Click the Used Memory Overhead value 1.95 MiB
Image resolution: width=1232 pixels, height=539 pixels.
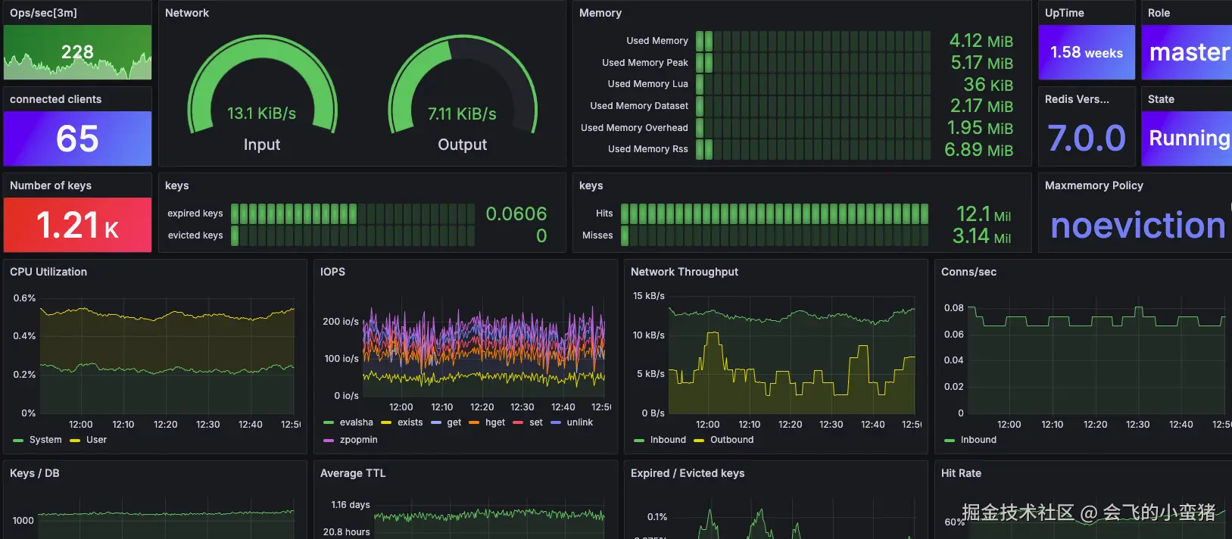[981, 128]
